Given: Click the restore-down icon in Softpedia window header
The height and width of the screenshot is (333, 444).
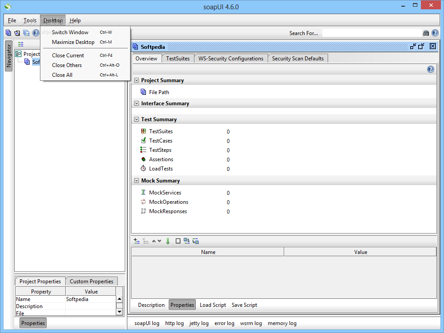Looking at the screenshot, I should [x=413, y=47].
